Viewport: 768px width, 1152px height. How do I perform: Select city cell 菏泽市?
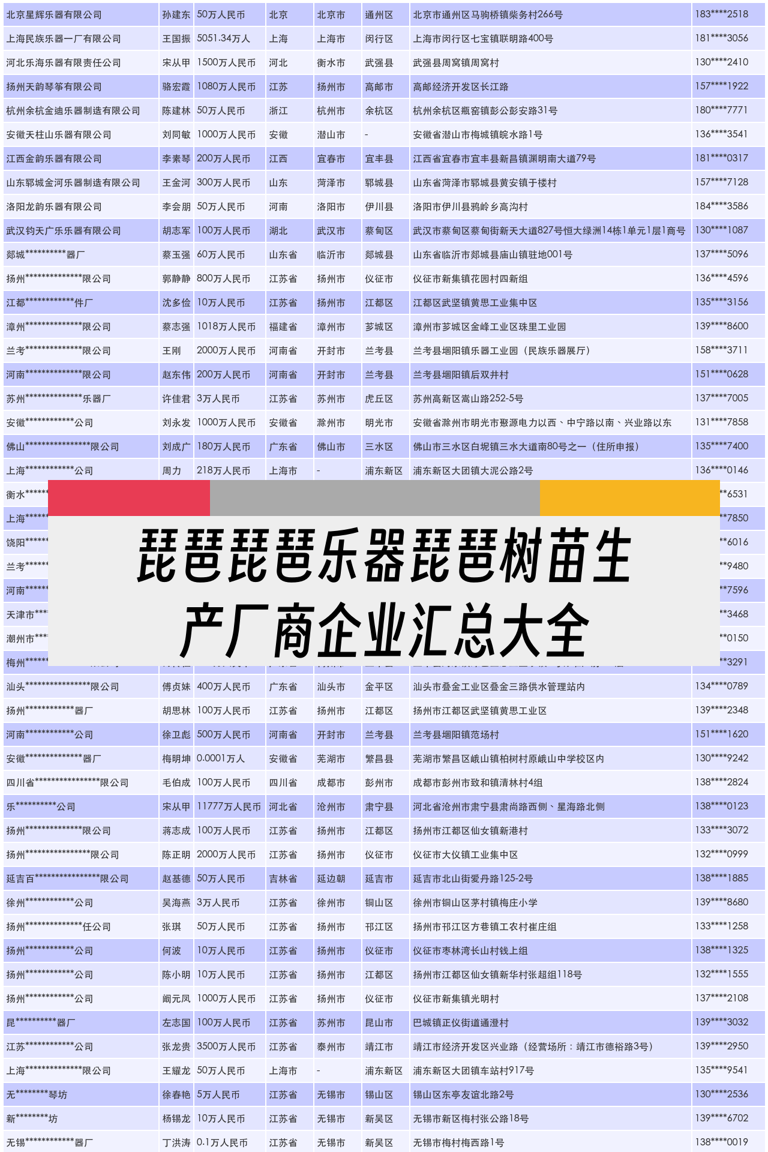coord(331,182)
